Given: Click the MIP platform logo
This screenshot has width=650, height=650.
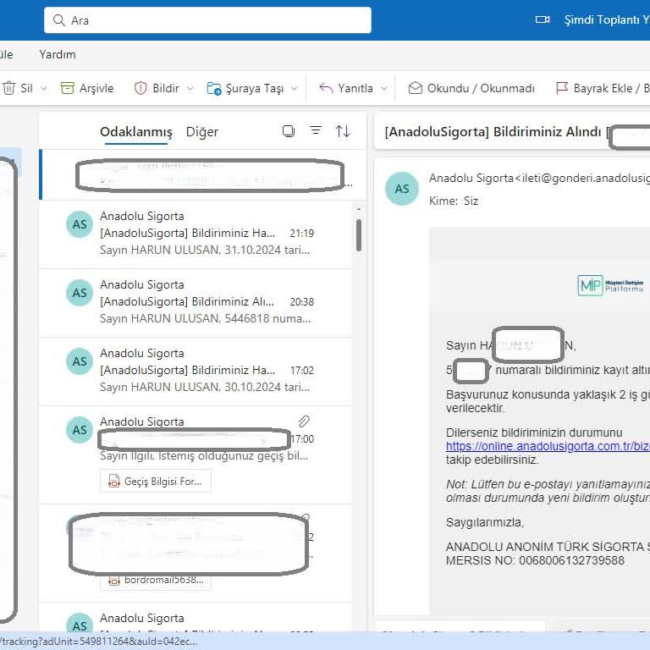Looking at the screenshot, I should coord(610,285).
